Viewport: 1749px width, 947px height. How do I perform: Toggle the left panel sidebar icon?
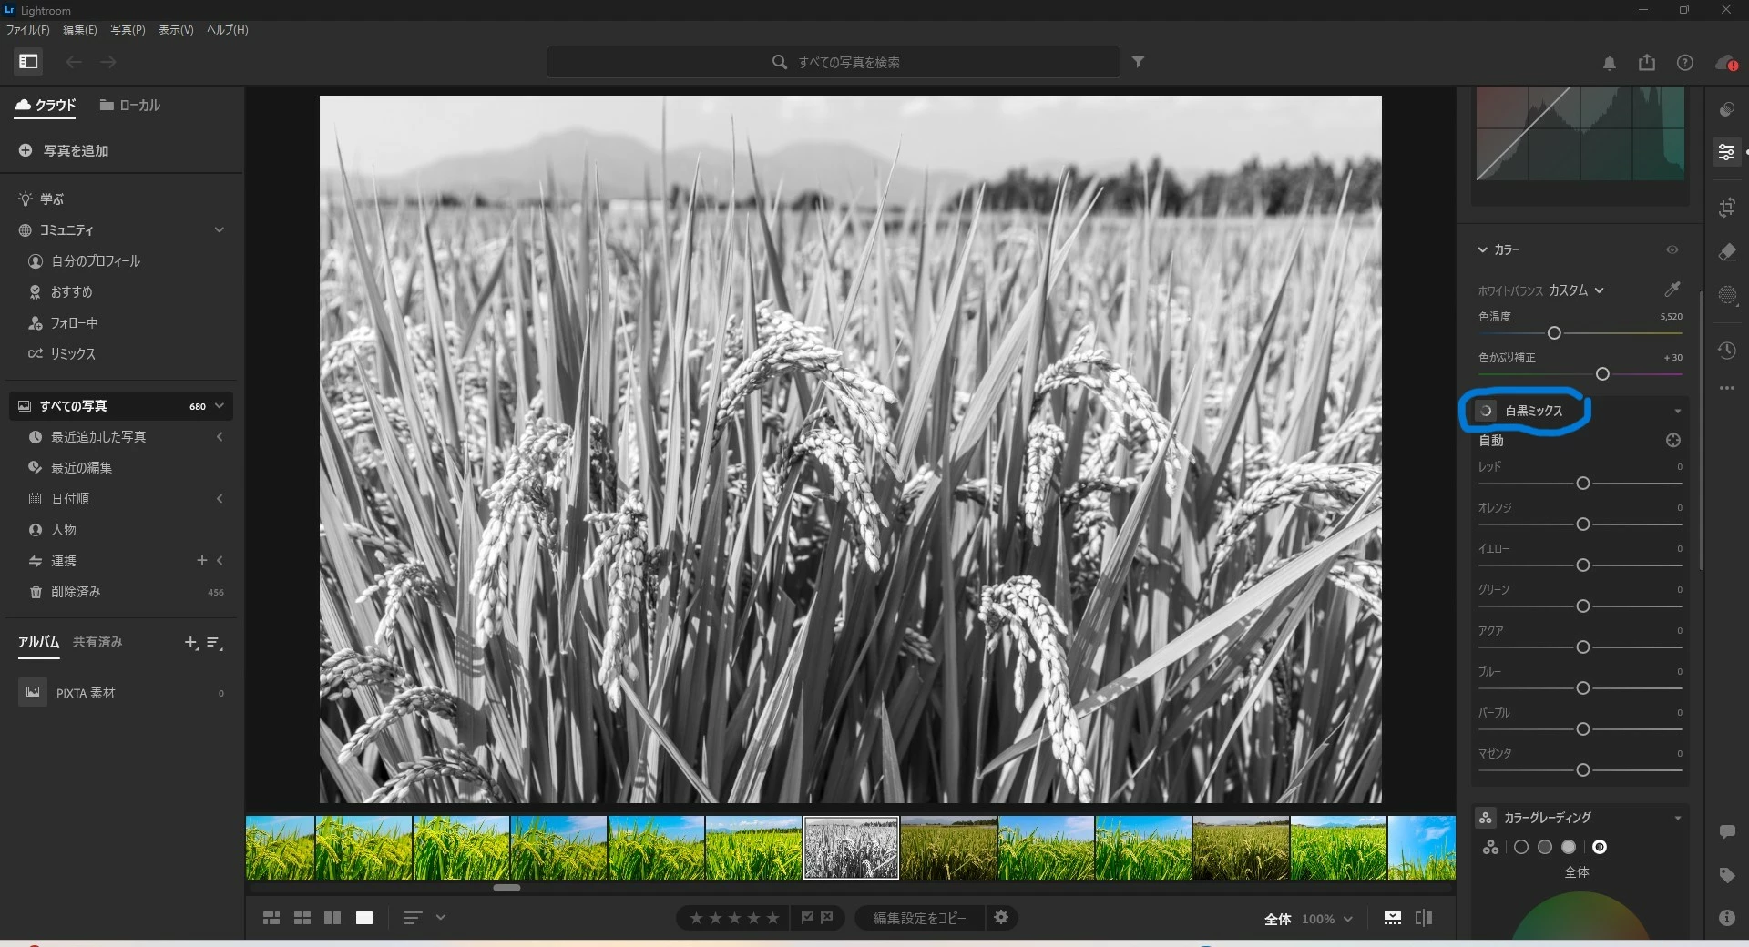click(28, 62)
